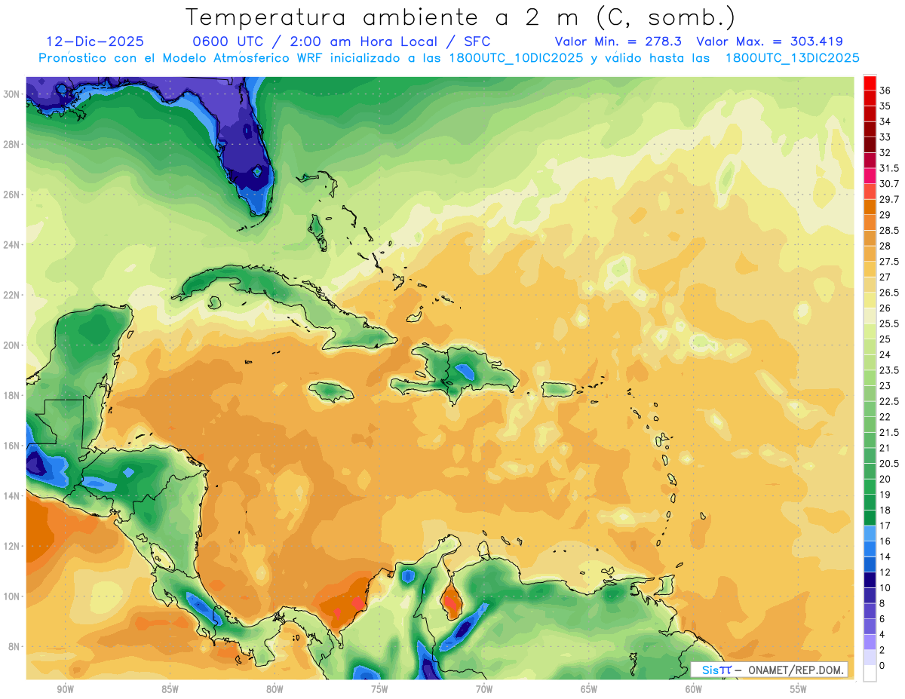The image size is (905, 699).
Task: Click the color scale value "24"
Action: tap(885, 355)
